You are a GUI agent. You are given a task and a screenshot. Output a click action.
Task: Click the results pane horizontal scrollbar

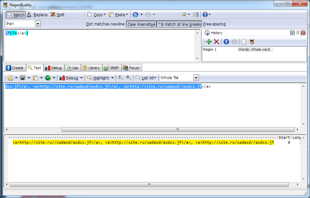click(149, 184)
